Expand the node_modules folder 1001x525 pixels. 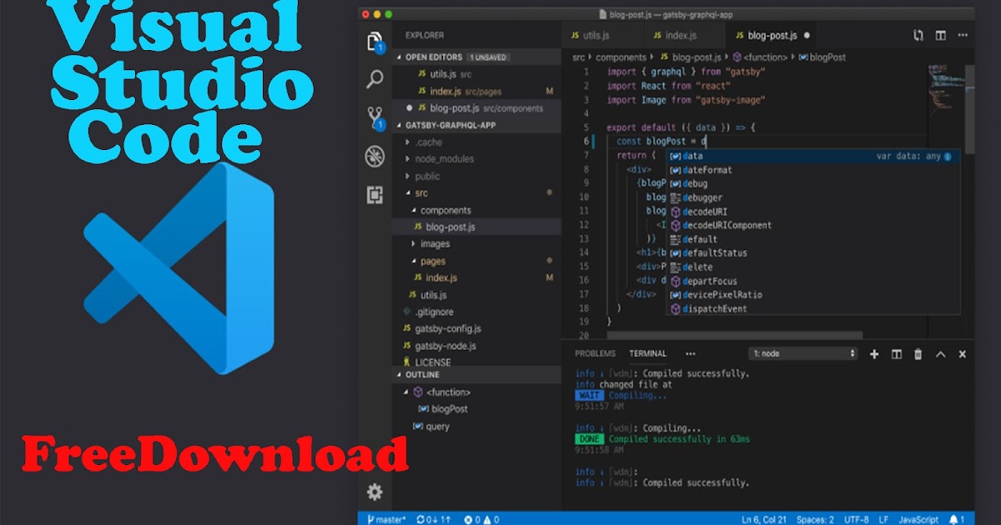(443, 158)
